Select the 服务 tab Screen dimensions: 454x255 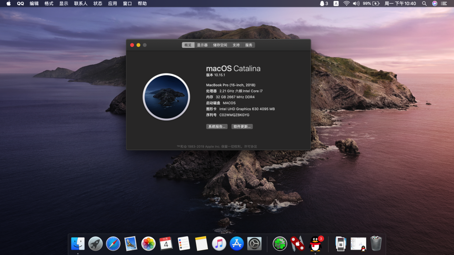249,45
